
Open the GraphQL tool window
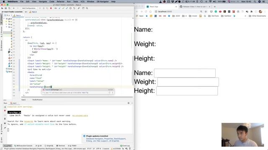(49, 146)
